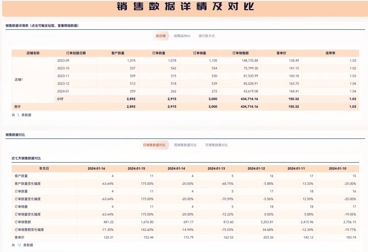
Task: Click the 客单价 row label in comparison table
Action: click(x=19, y=237)
